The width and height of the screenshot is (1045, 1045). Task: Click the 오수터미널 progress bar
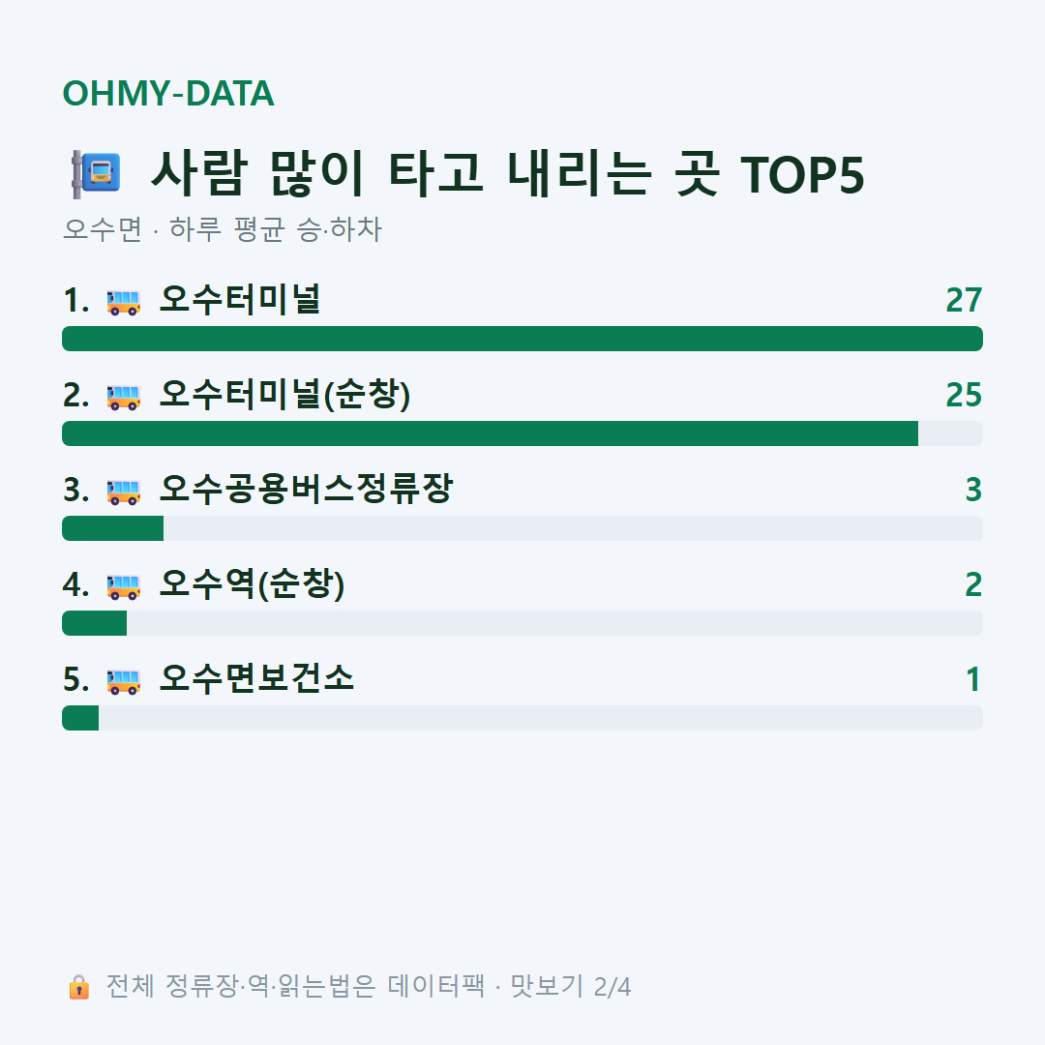pyautogui.click(x=522, y=339)
